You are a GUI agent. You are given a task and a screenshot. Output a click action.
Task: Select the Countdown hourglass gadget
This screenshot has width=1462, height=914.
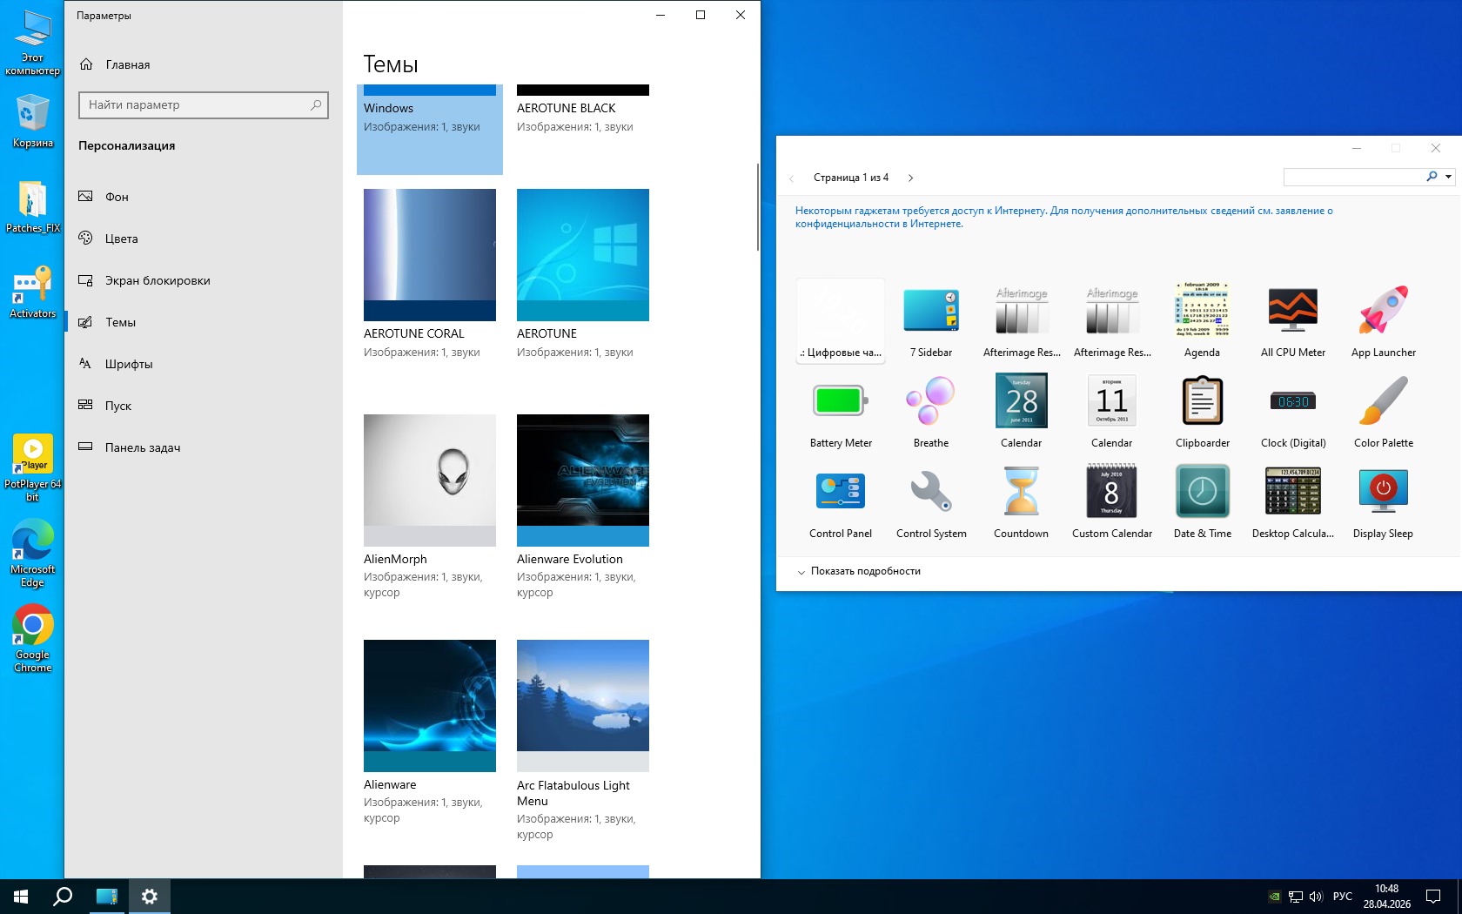pos(1021,492)
